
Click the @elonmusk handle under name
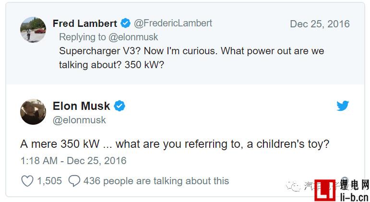pos(79,120)
